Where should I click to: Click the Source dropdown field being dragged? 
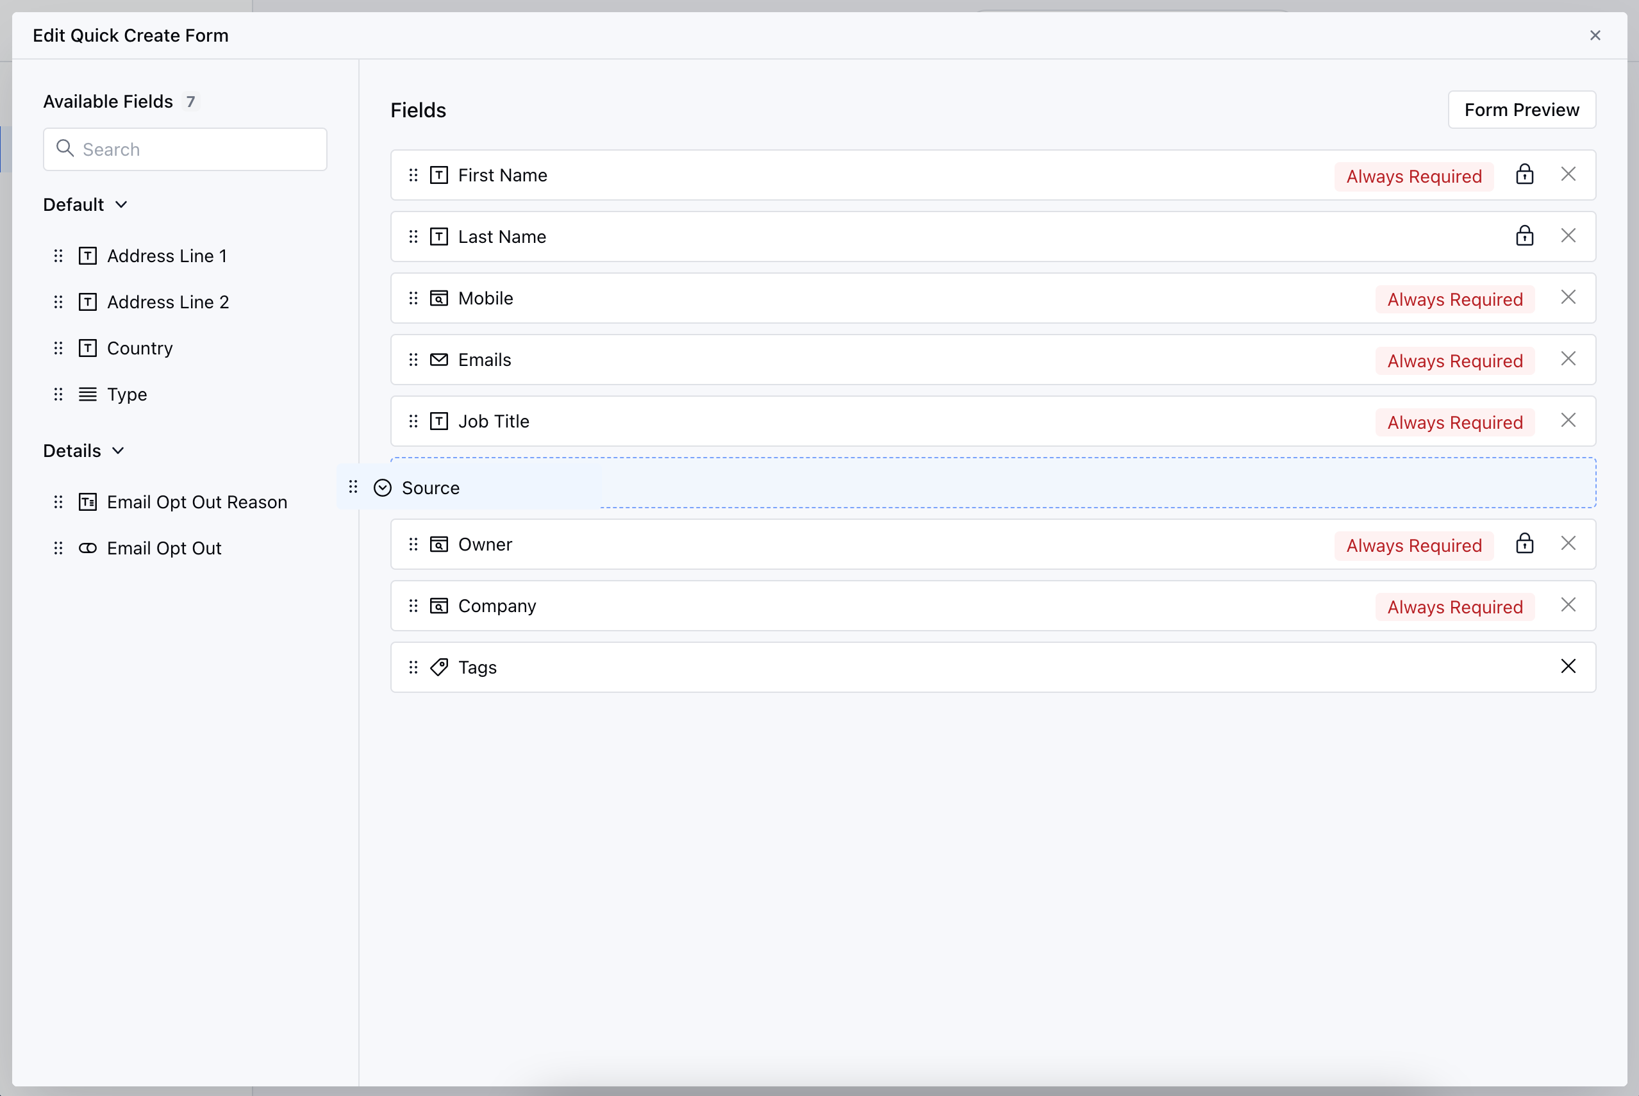coord(430,488)
